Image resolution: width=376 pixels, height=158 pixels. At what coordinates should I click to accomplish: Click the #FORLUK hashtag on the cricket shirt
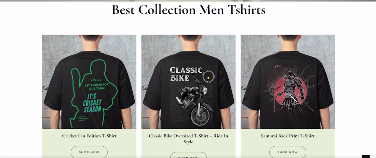coord(96,80)
